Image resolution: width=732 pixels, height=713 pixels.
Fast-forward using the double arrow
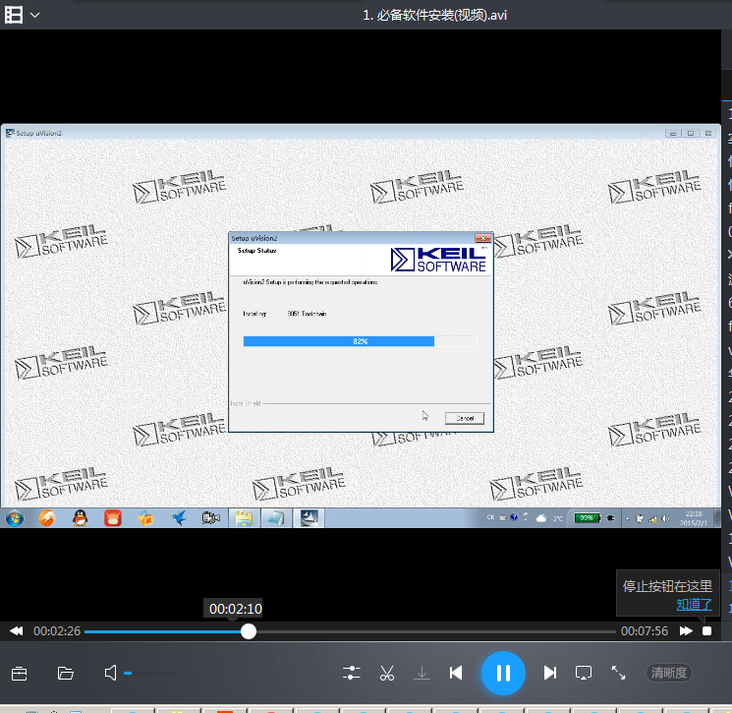click(x=686, y=631)
